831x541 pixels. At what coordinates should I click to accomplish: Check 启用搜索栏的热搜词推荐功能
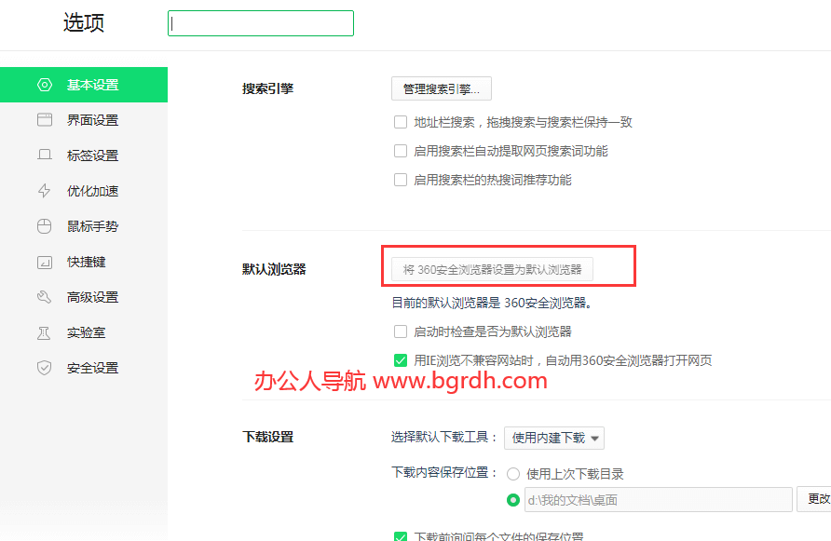(401, 181)
